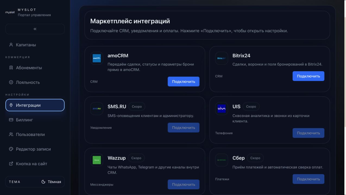This screenshot has height=195, width=346.
Task: Click the Сбер logo thumbnail
Action: 222,160
